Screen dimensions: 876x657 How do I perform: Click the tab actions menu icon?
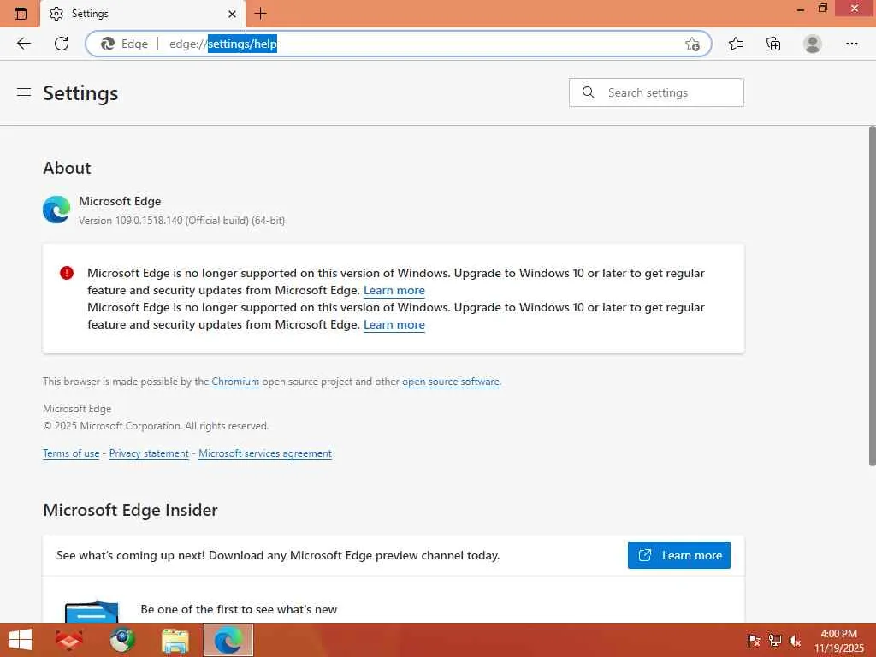click(21, 14)
